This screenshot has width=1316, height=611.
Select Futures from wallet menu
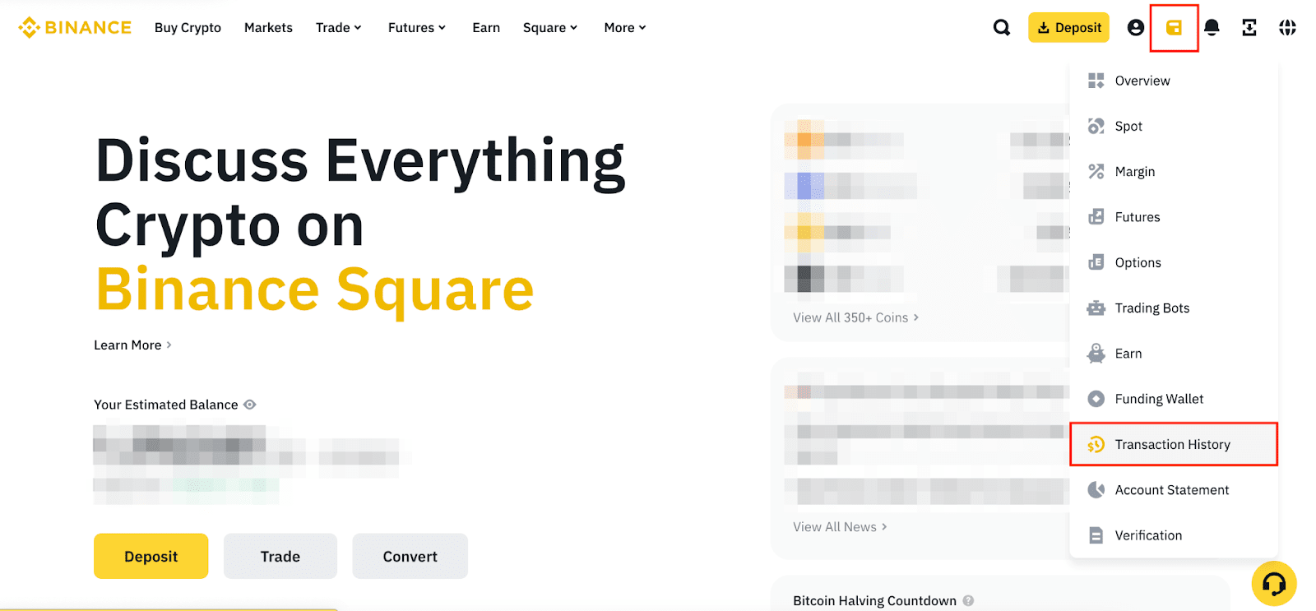click(1174, 217)
